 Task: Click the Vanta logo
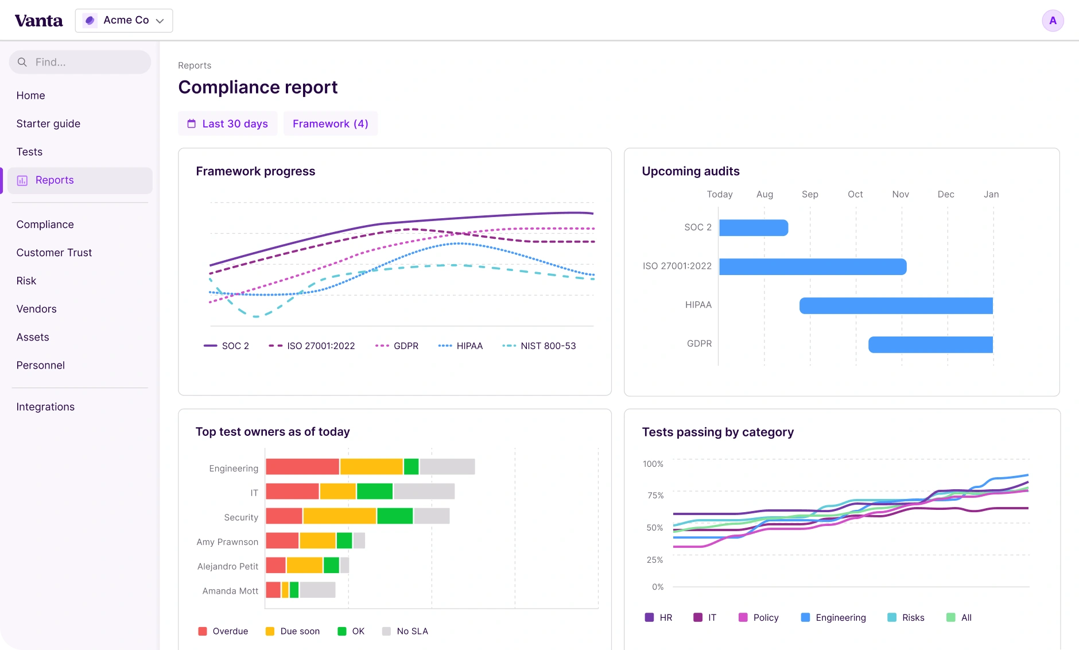click(x=38, y=20)
